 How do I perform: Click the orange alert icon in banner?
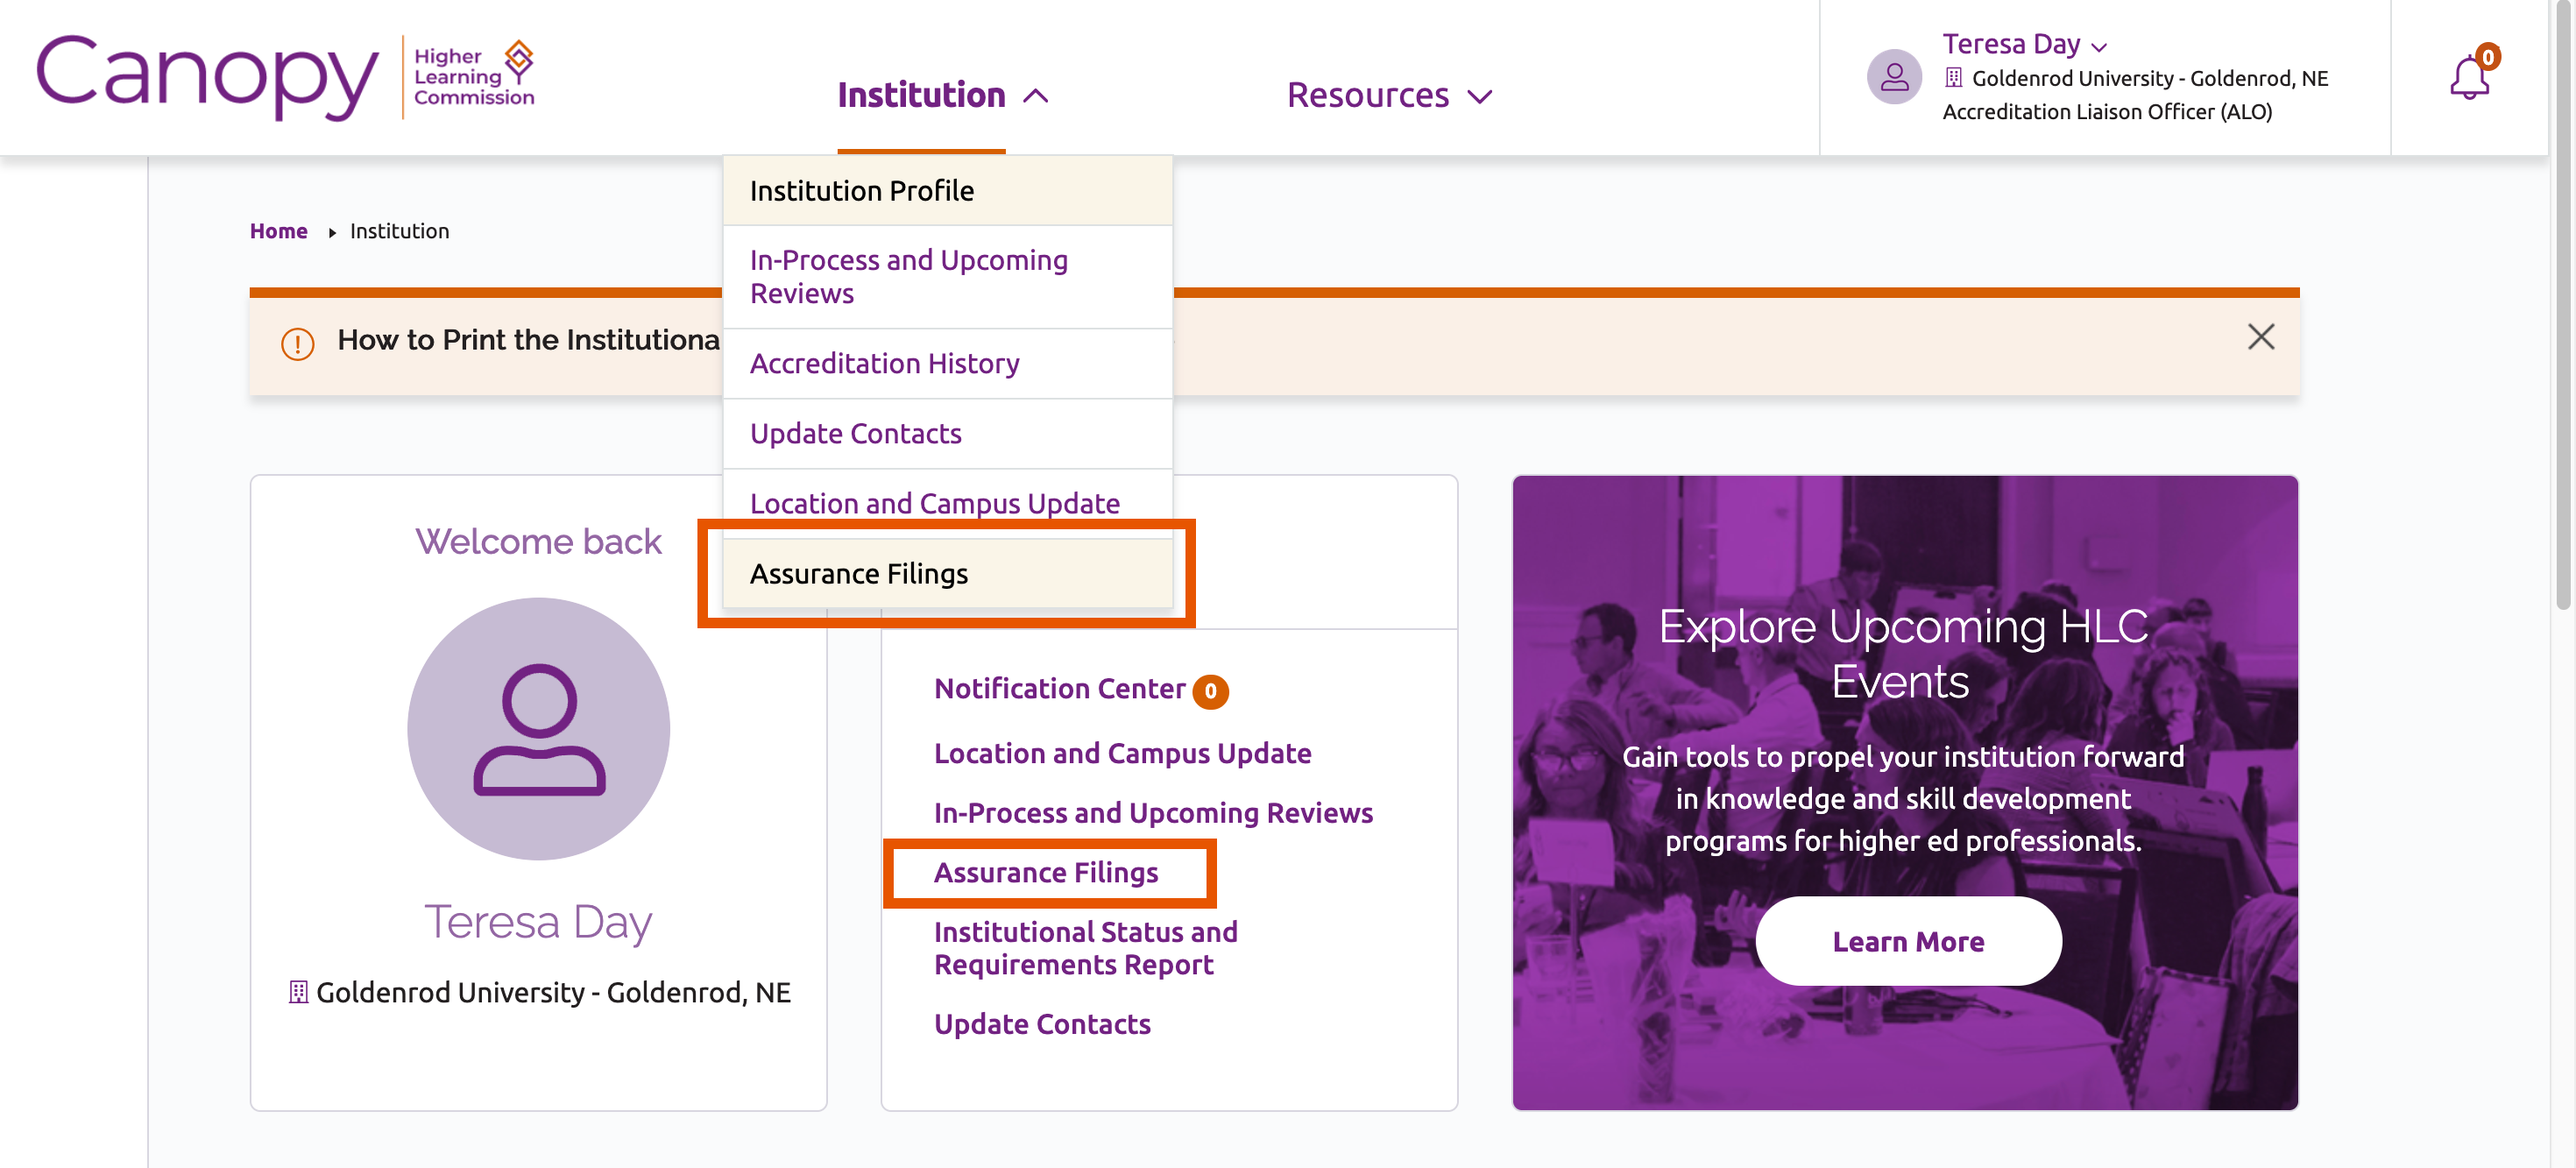(x=297, y=343)
